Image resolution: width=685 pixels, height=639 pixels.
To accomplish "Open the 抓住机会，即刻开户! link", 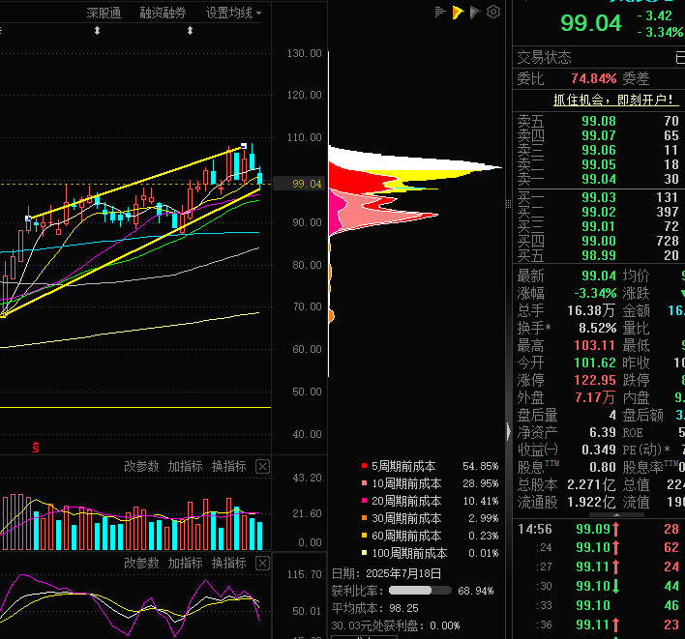I will [x=616, y=100].
